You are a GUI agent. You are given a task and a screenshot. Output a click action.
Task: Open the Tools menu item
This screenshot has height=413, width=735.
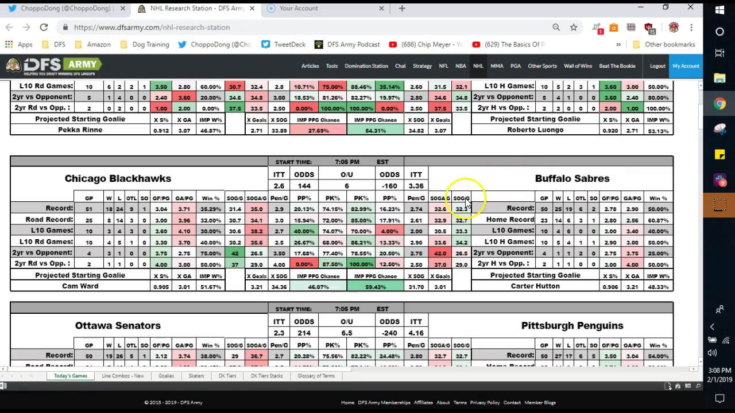coord(332,66)
